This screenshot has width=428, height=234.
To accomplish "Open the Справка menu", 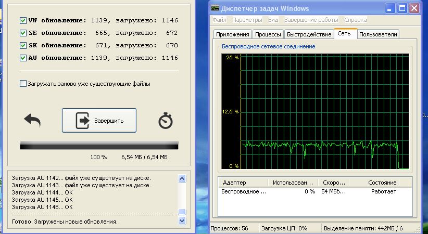I will (355, 20).
